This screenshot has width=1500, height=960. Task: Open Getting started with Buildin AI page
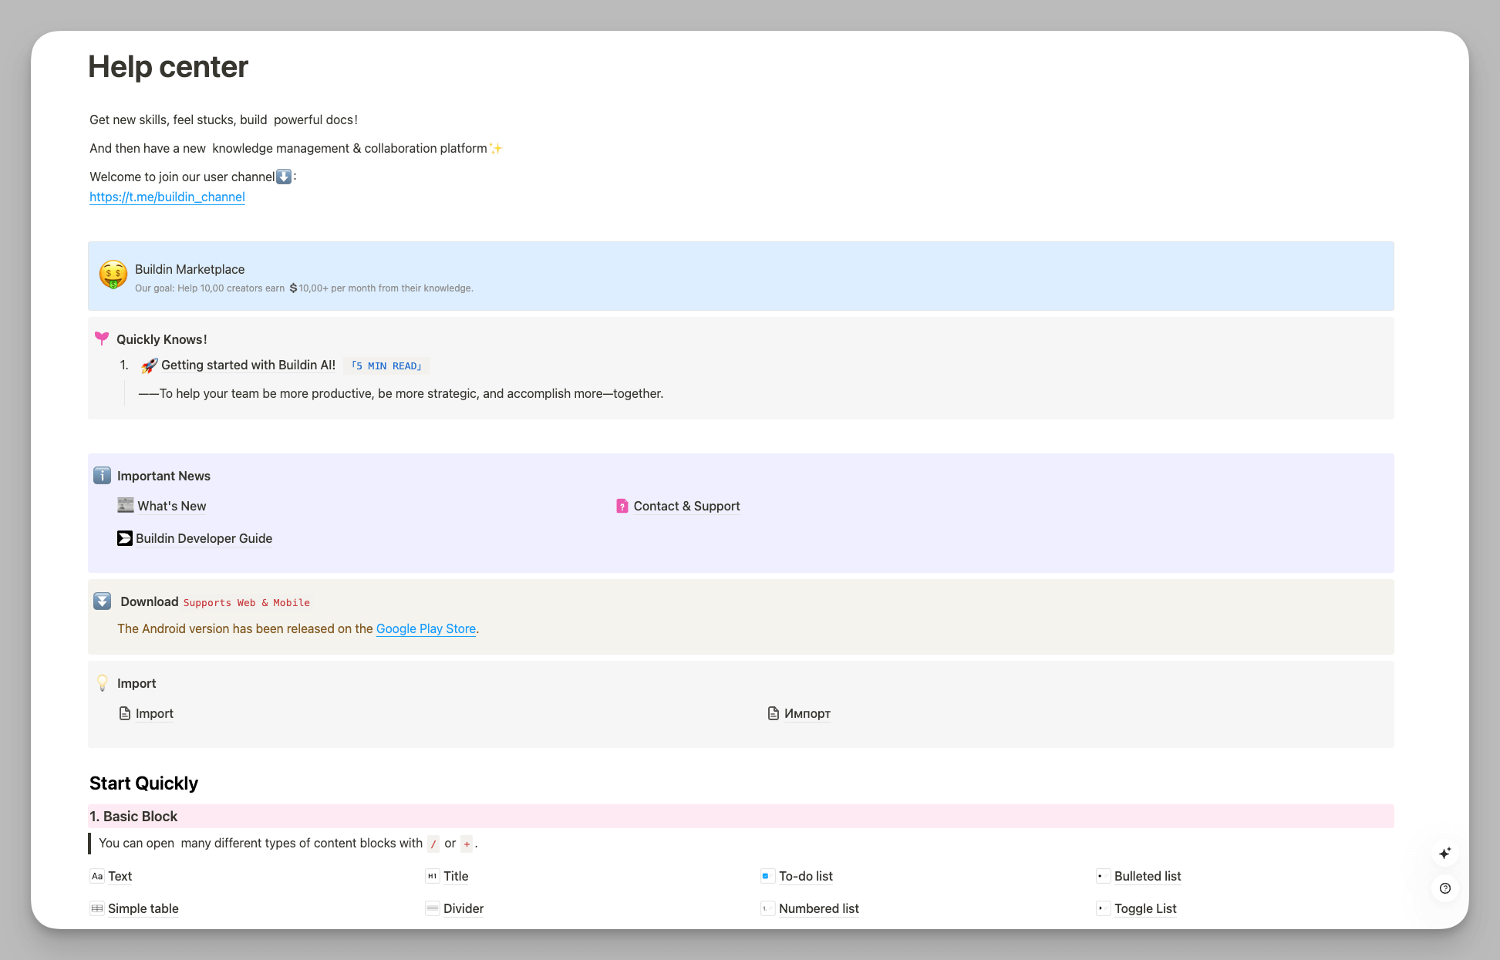pyautogui.click(x=248, y=365)
